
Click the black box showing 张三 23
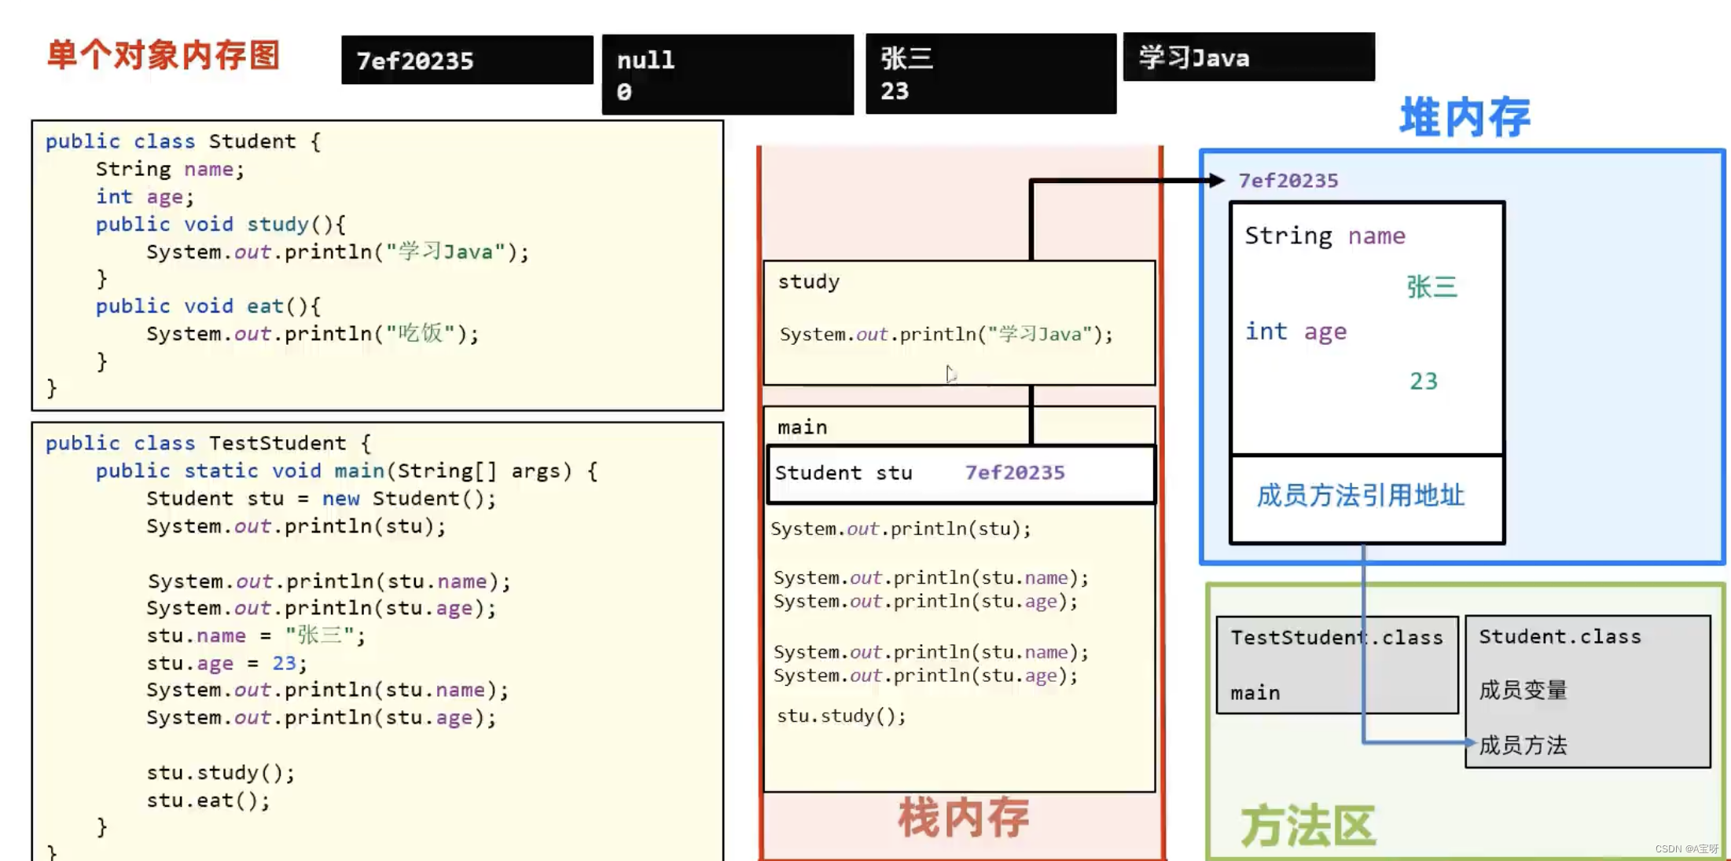(x=990, y=74)
